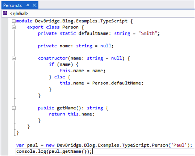Click the return this.name statement
The width and height of the screenshot is (195, 156).
(x=72, y=114)
